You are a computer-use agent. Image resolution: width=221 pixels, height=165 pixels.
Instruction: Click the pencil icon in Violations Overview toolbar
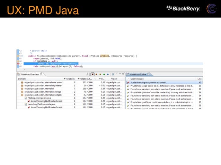(x=87, y=74)
